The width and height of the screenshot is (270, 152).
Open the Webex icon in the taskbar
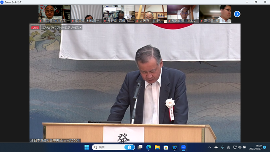click(x=175, y=147)
